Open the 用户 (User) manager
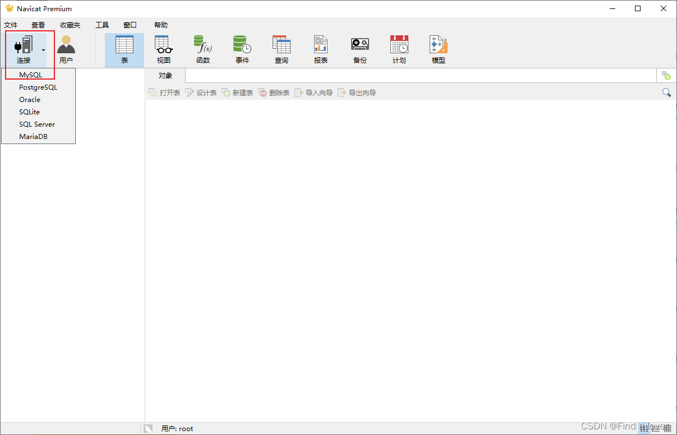This screenshot has height=435, width=677. [66, 49]
